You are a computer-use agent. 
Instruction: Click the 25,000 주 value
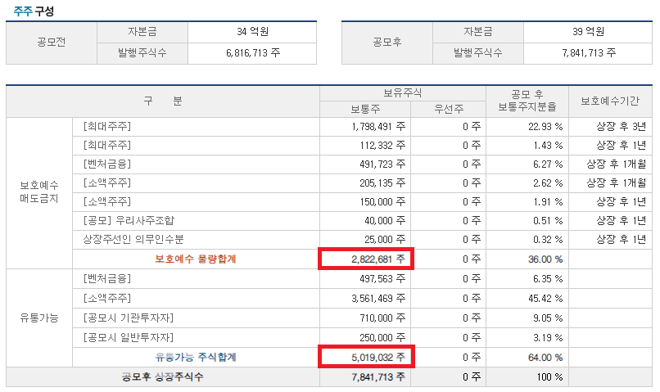385,240
